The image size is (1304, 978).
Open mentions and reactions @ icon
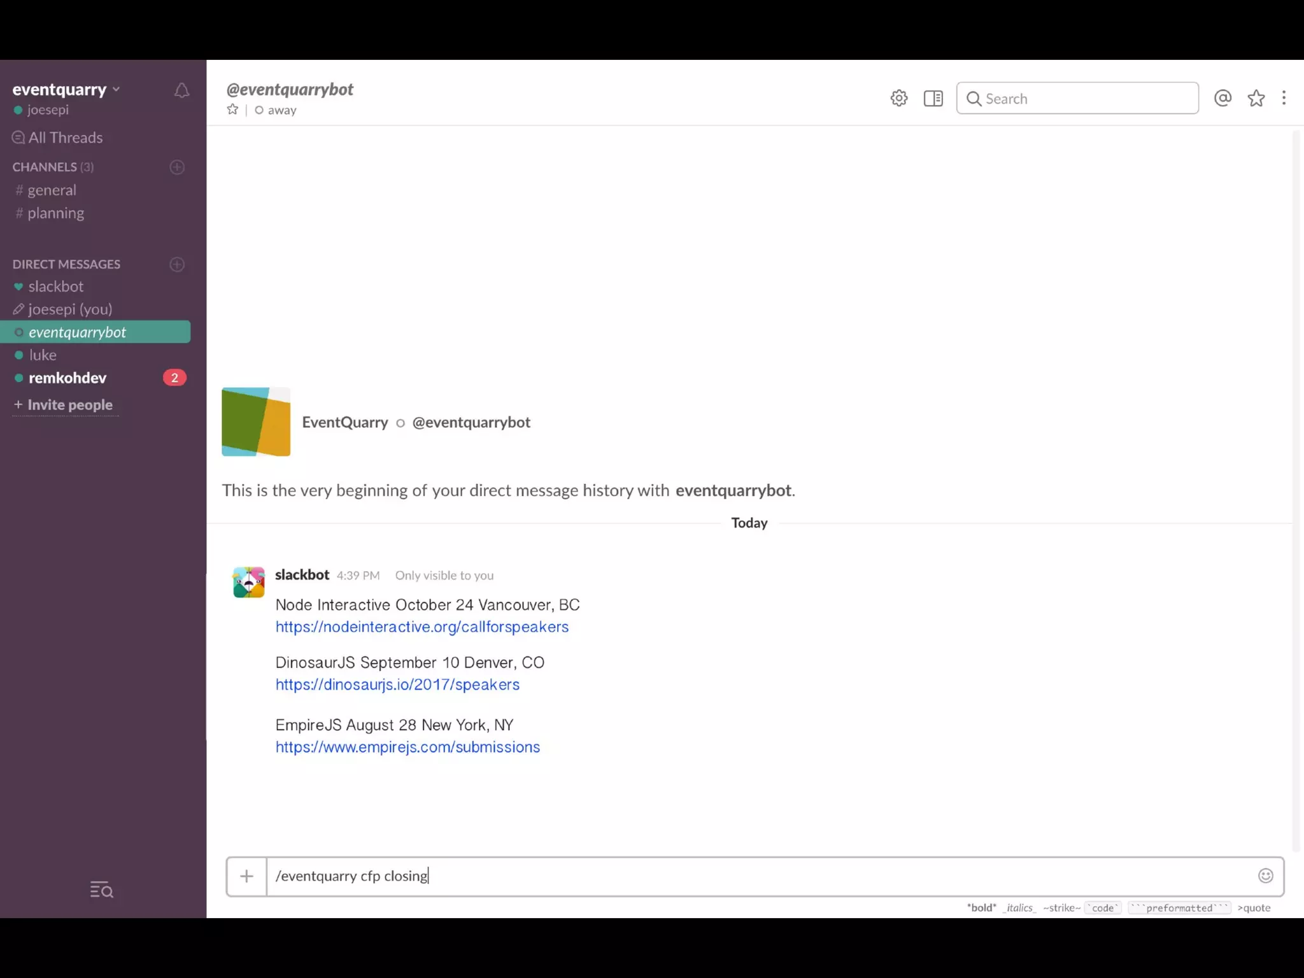click(1222, 98)
